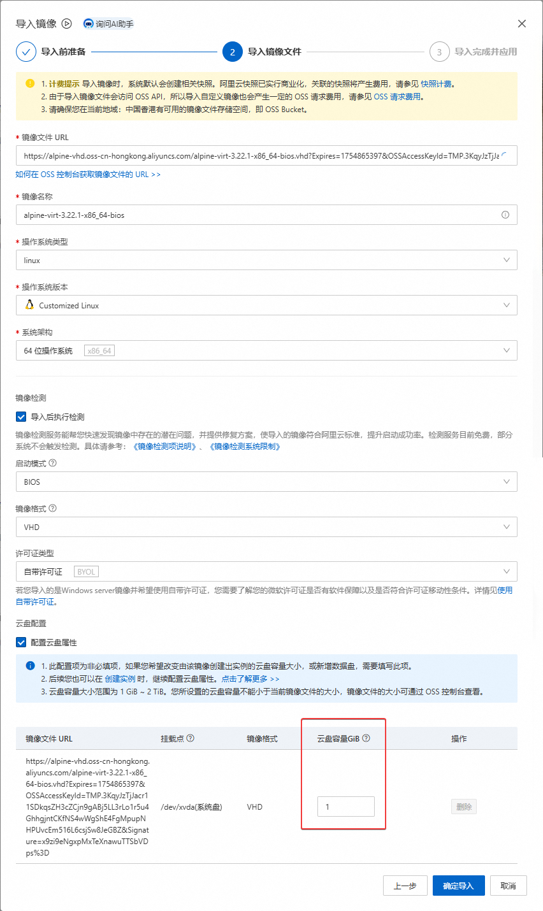Click the loading spinner in URL field
The width and height of the screenshot is (543, 911).
coord(505,155)
